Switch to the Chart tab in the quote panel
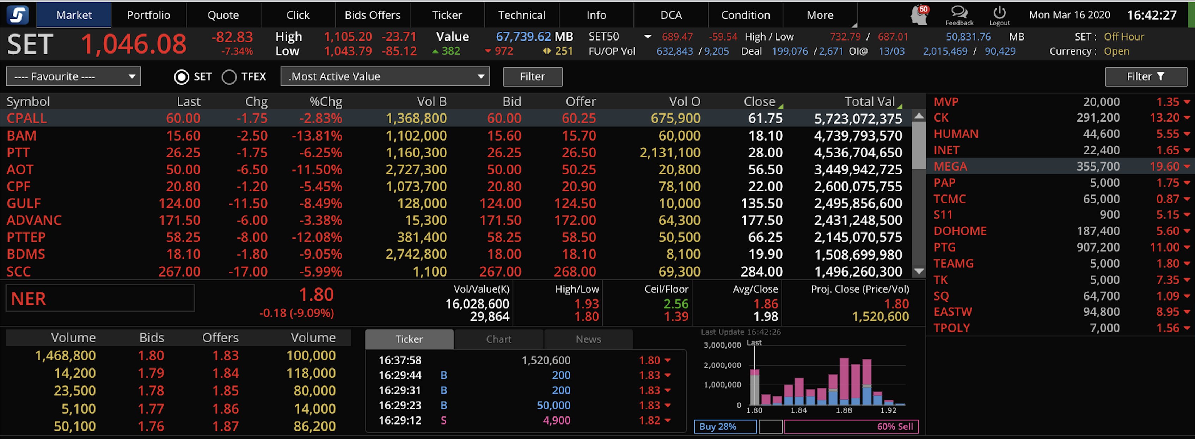Image resolution: width=1195 pixels, height=439 pixels. click(x=499, y=339)
